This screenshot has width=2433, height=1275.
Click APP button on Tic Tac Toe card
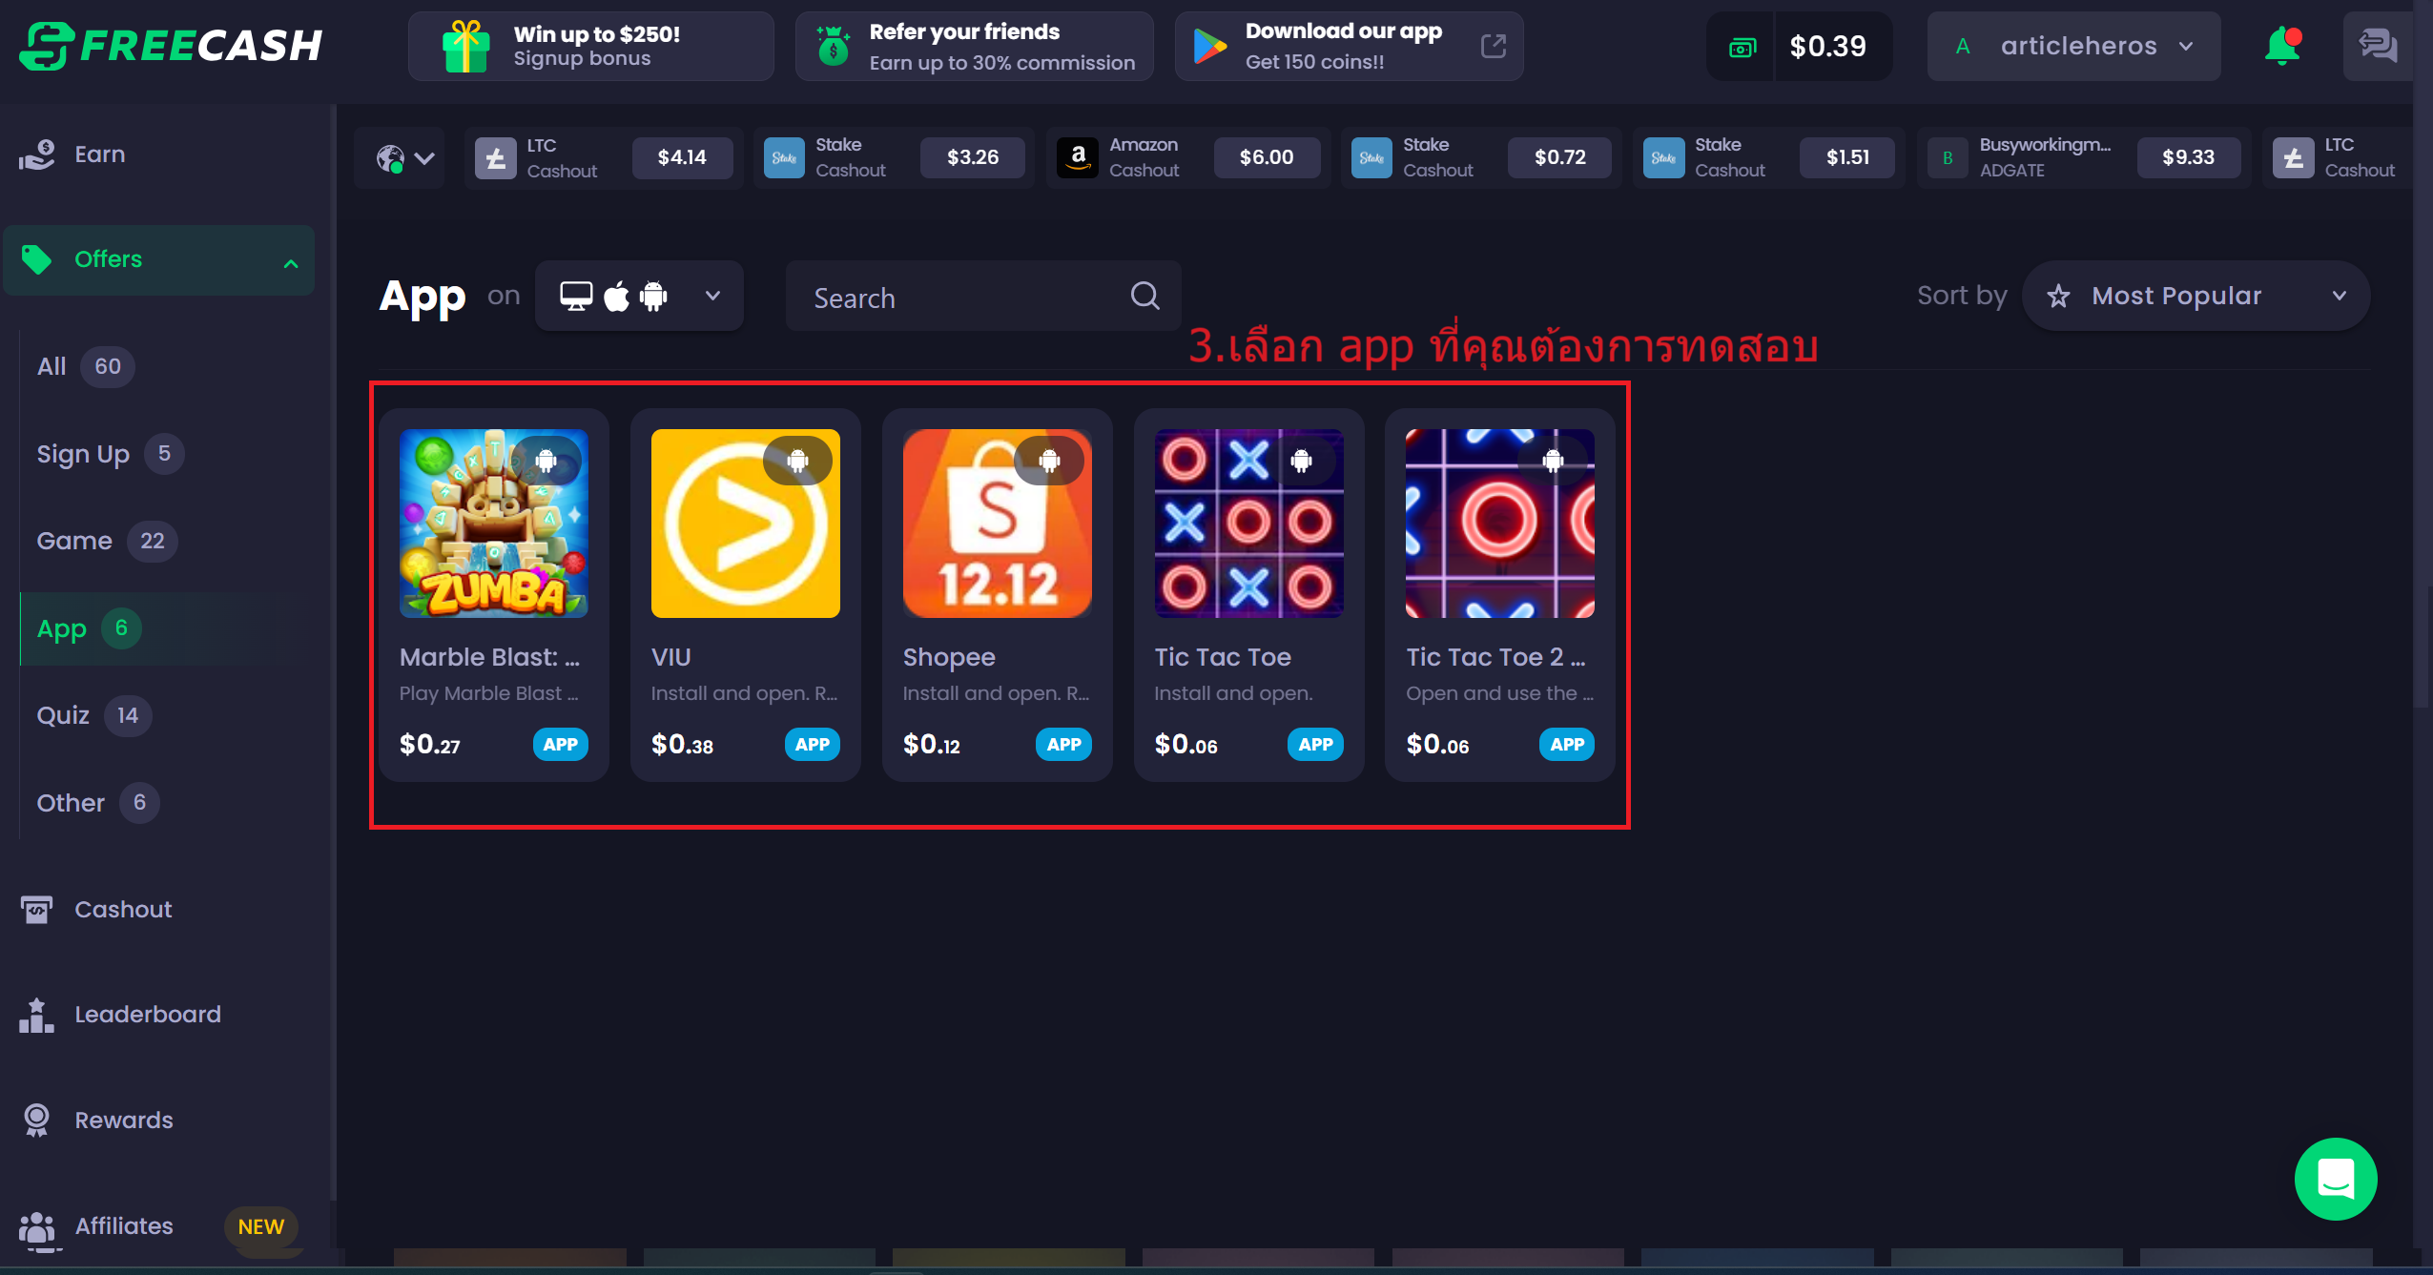tap(1315, 745)
